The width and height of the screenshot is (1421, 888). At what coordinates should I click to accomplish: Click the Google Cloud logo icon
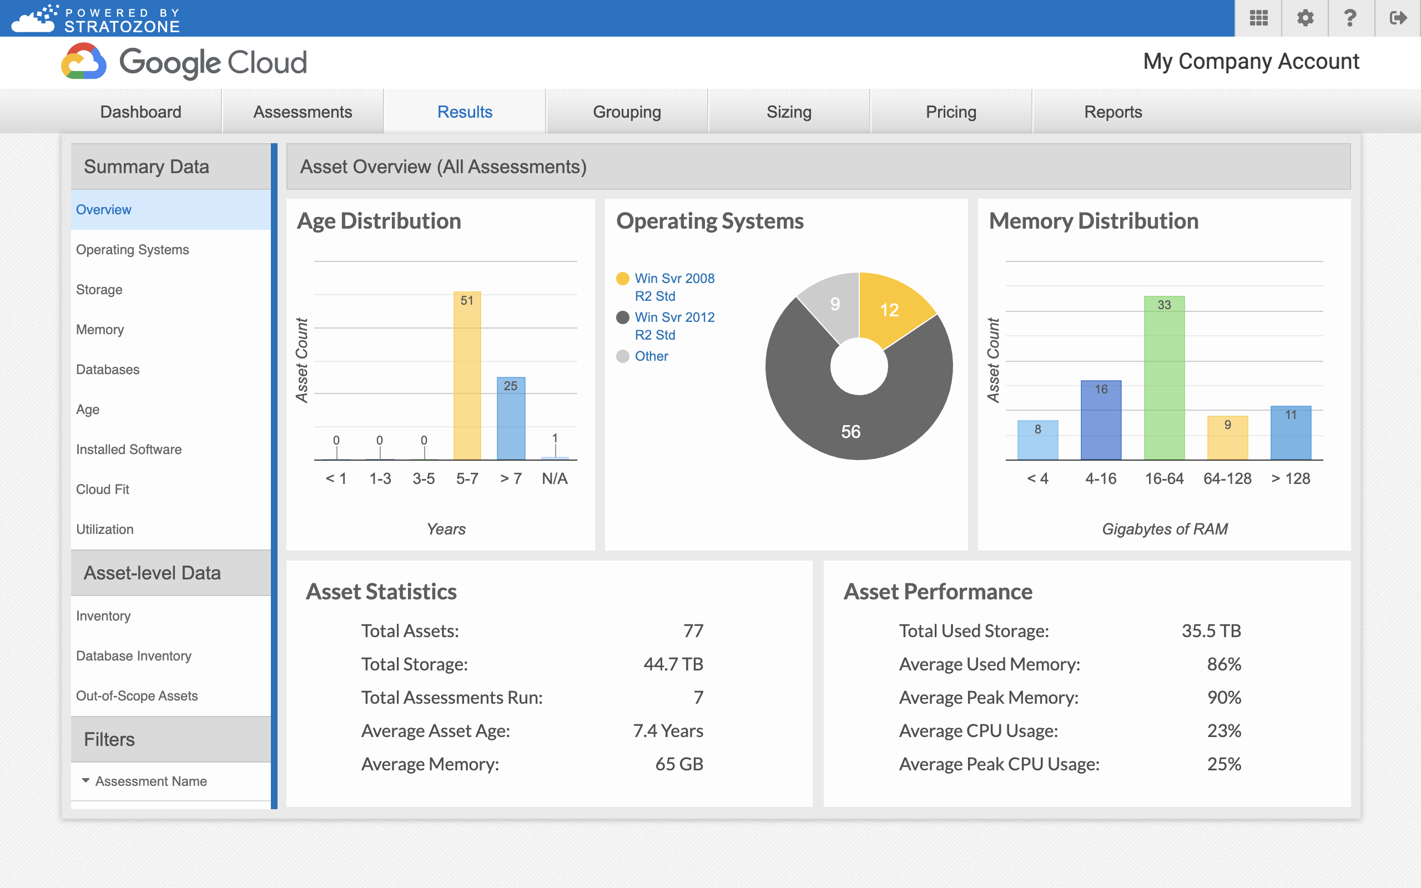[84, 63]
